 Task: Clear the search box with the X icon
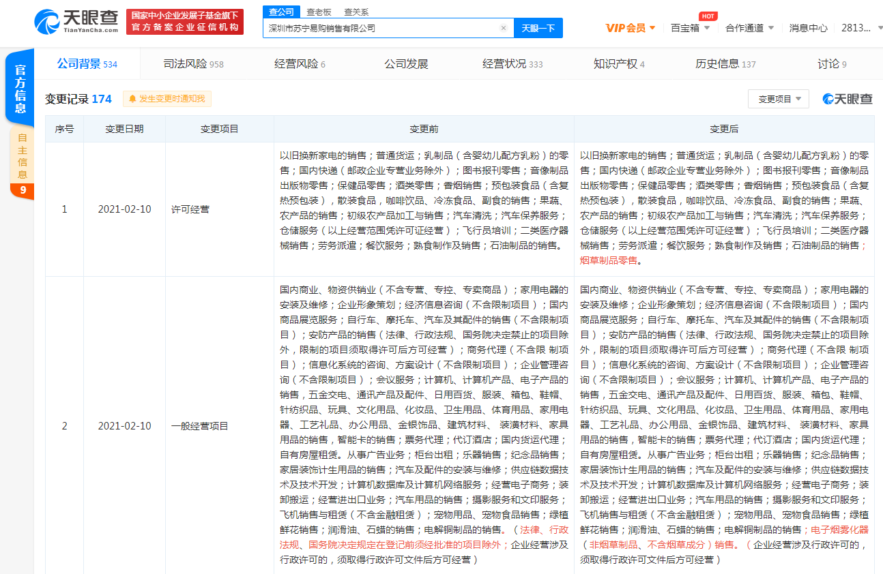click(x=503, y=29)
